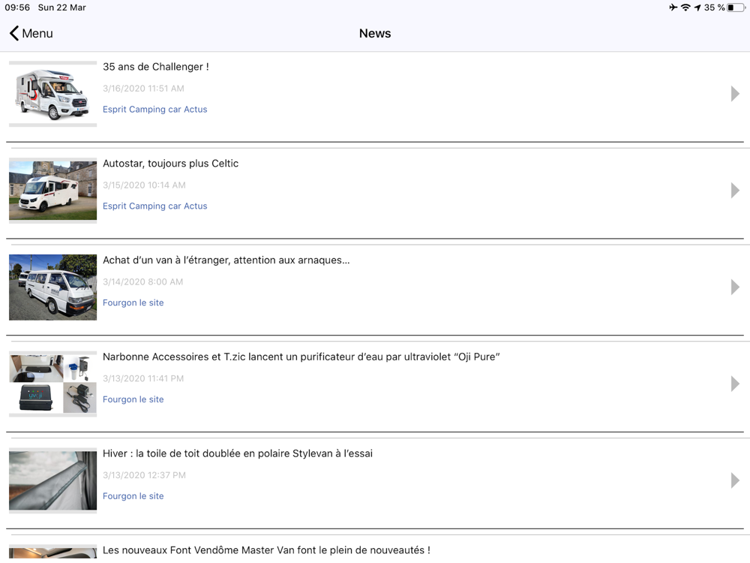Viewport: 750px width, 563px height.
Task: Open Fourgon le site link under Achat d'un van
Action: 133,303
